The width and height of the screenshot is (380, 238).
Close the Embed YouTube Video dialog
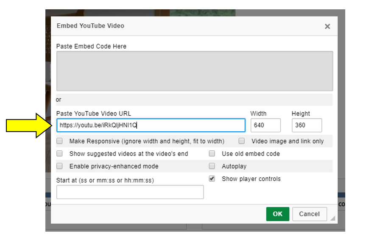point(327,26)
